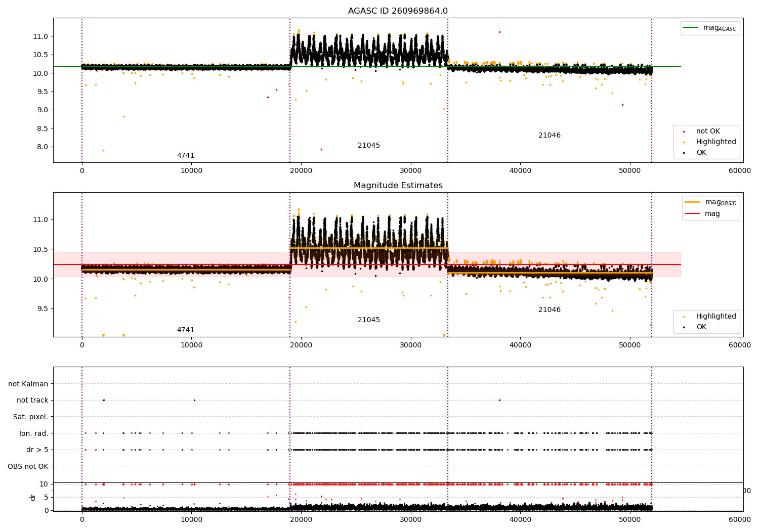The width and height of the screenshot is (759, 531).
Task: Click the 'OBS not OK' axis label
Action: coord(28,467)
